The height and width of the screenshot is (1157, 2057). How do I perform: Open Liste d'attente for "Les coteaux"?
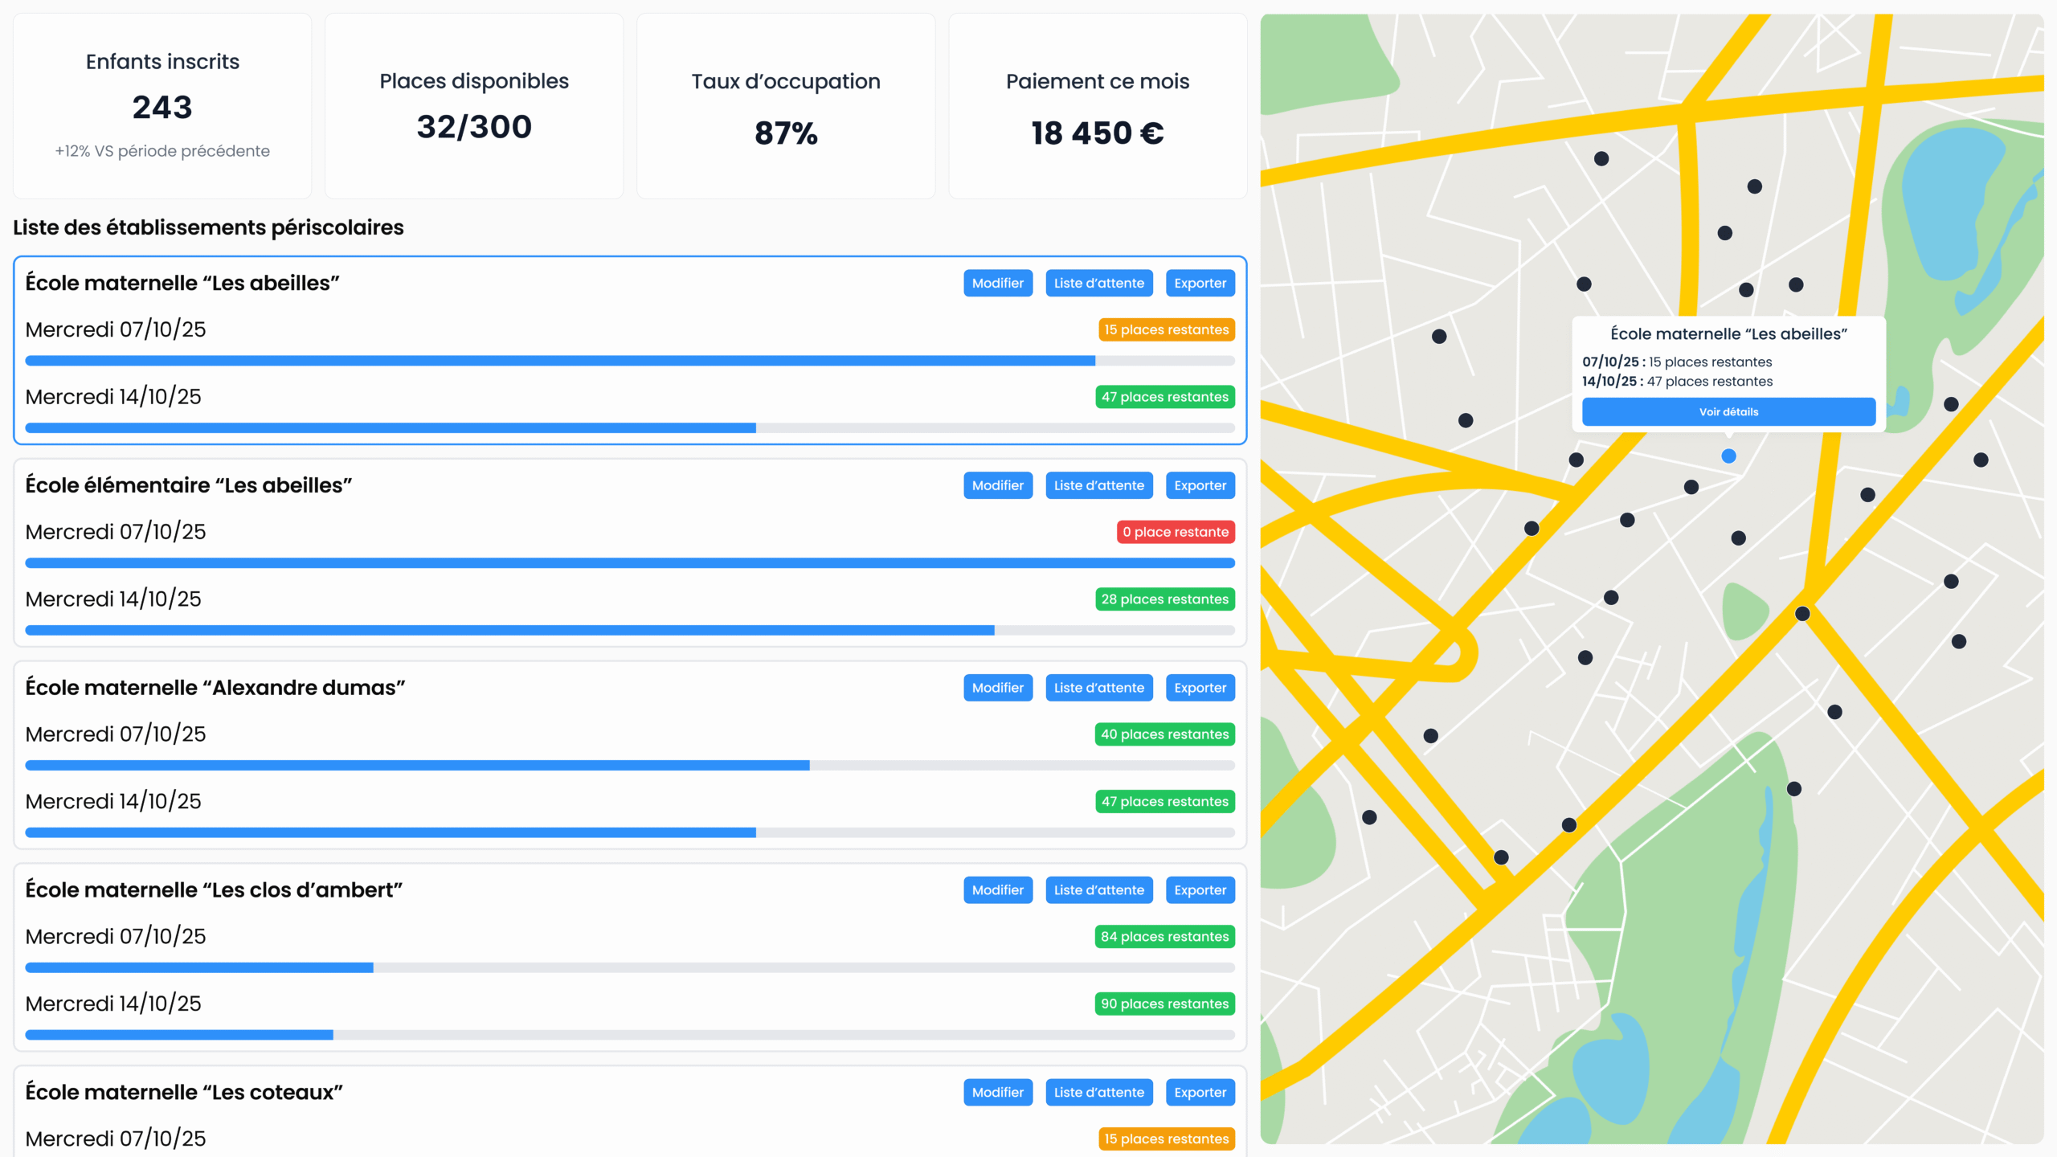[1098, 1093]
